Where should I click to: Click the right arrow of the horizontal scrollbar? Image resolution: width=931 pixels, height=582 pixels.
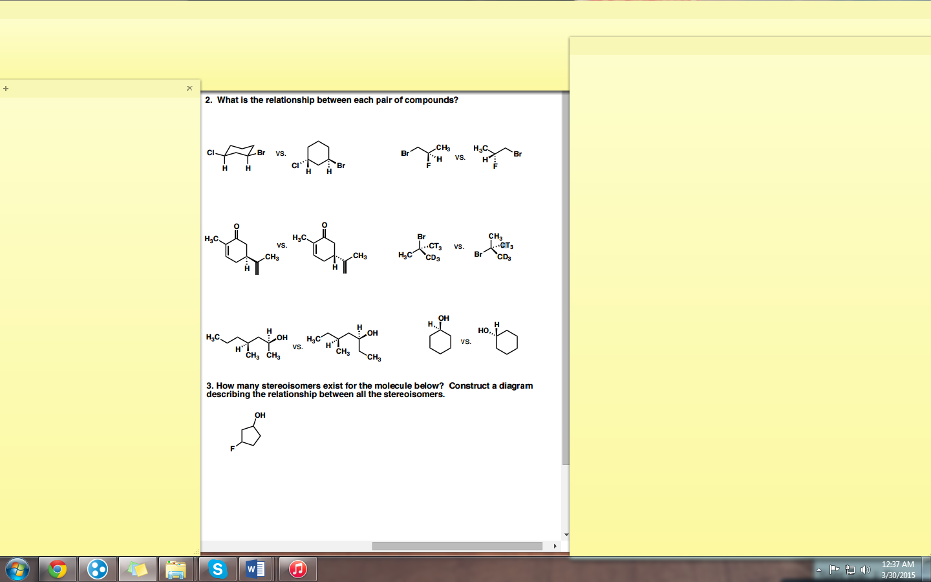point(555,546)
